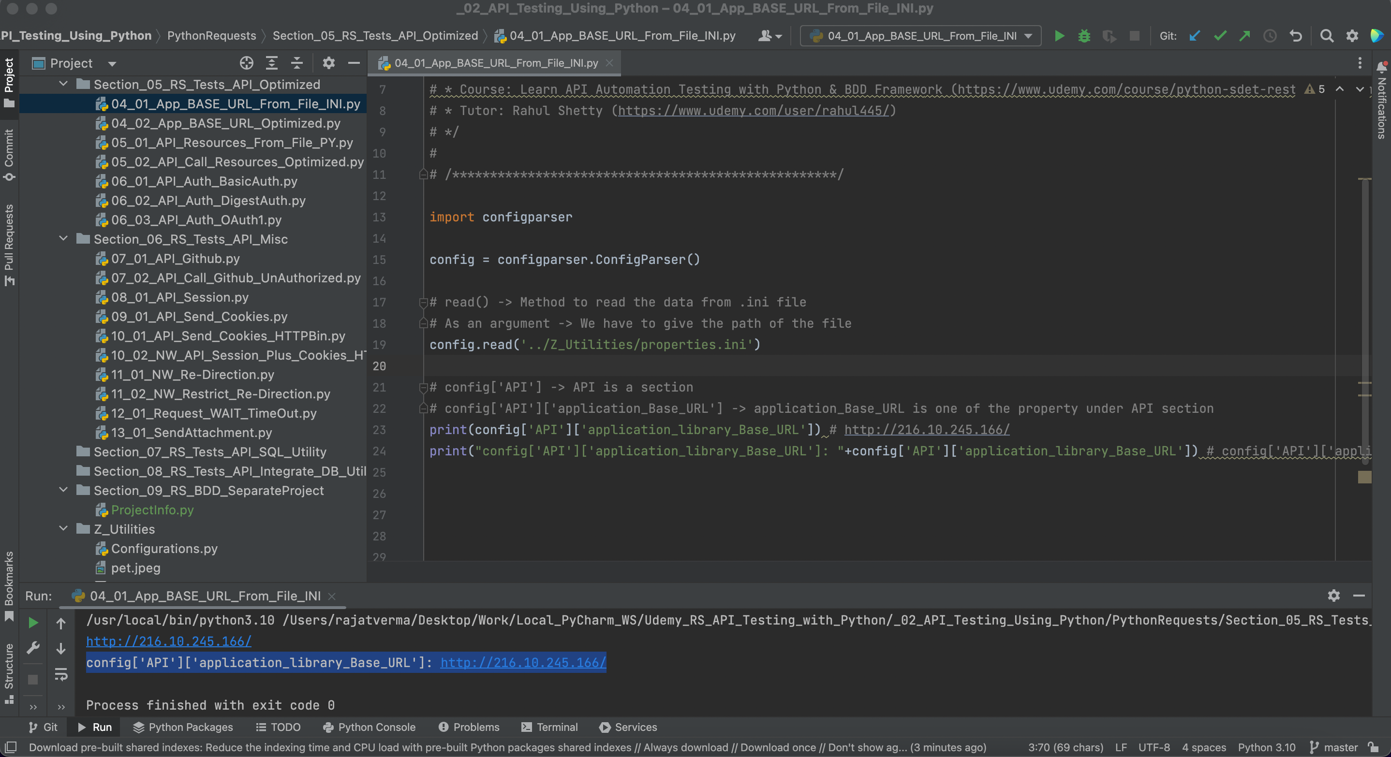Open the wrench settings icon in Run panel

coord(33,647)
